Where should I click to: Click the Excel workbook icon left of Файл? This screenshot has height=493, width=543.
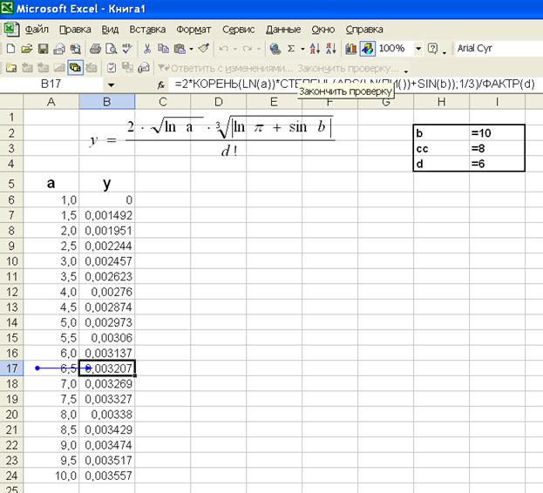pyautogui.click(x=11, y=29)
